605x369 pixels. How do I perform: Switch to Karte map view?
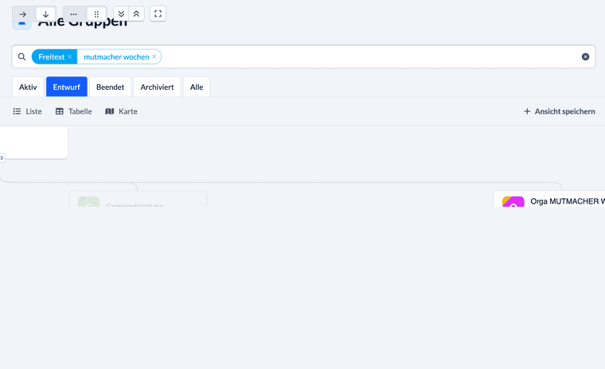pyautogui.click(x=121, y=111)
